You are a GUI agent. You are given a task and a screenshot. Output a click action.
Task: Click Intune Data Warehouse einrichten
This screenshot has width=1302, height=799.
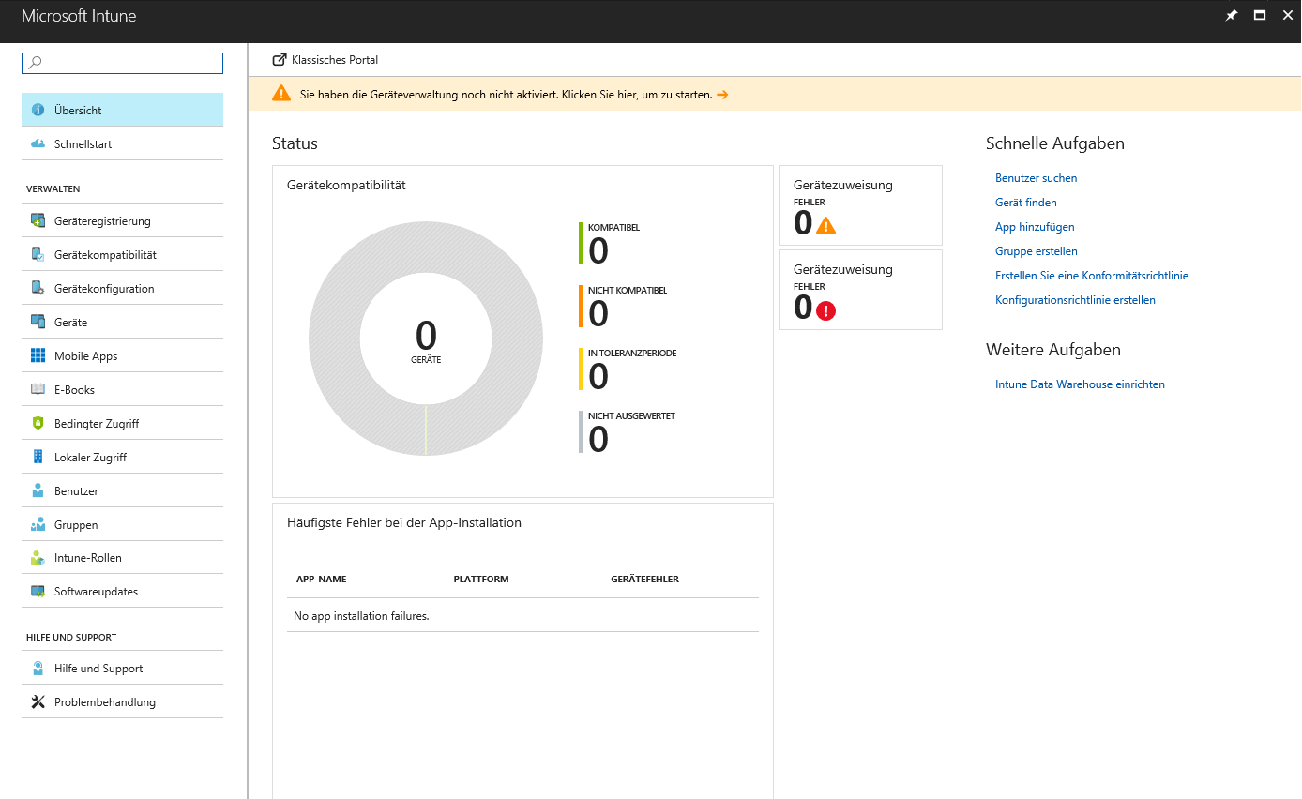pos(1080,384)
